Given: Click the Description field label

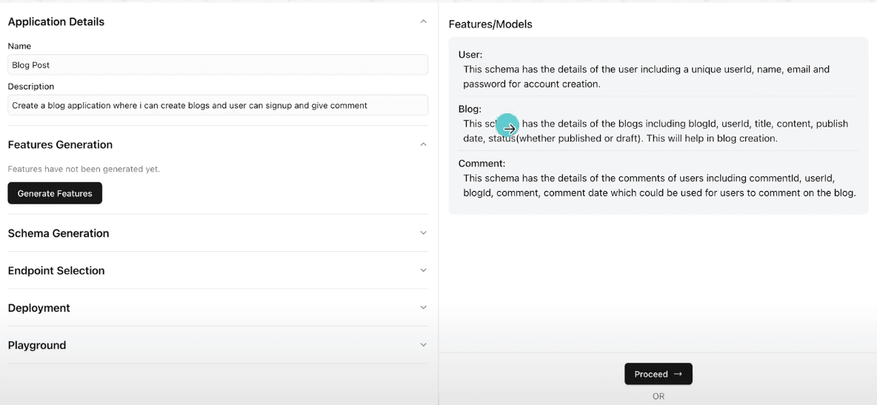Looking at the screenshot, I should click(31, 87).
